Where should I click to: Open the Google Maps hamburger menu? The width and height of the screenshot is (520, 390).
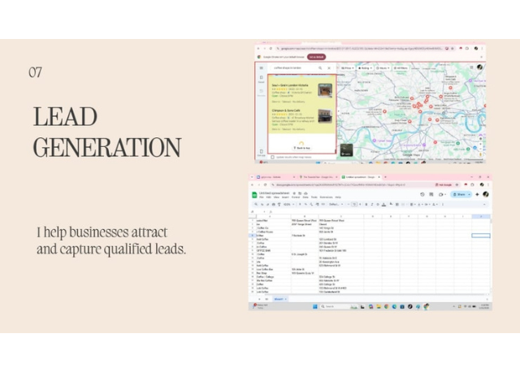(261, 68)
